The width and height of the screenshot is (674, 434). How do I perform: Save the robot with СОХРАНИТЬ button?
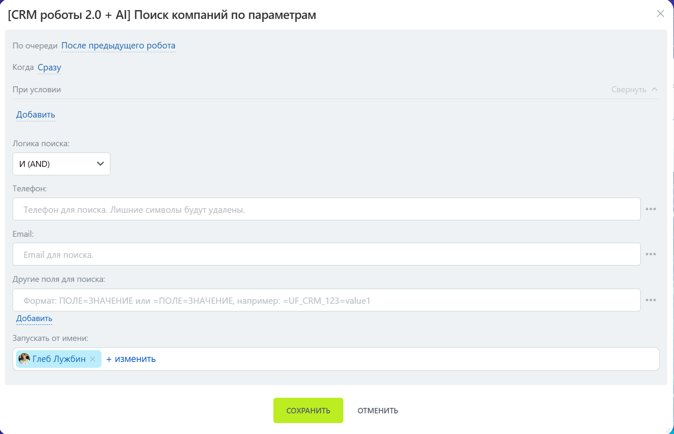pos(308,410)
